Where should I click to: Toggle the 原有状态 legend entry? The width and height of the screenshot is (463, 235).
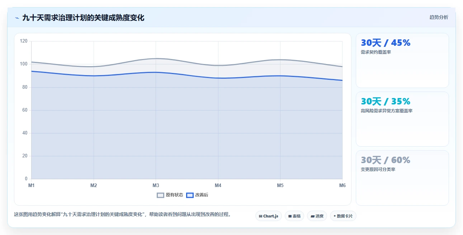pos(170,195)
